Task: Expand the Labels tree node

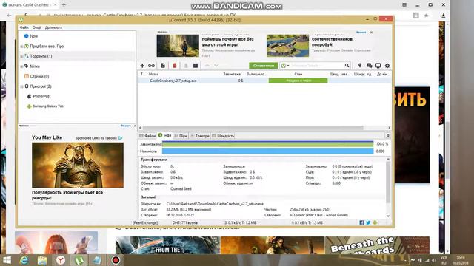Action: (21, 66)
